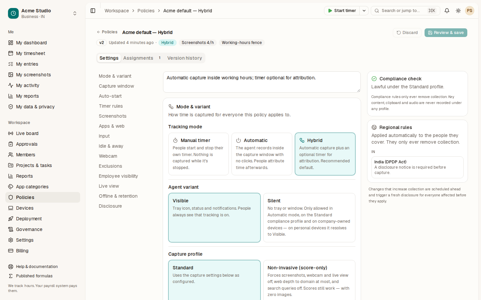The image size is (481, 300).
Task: Choose Silent agent variant
Action: 309,218
